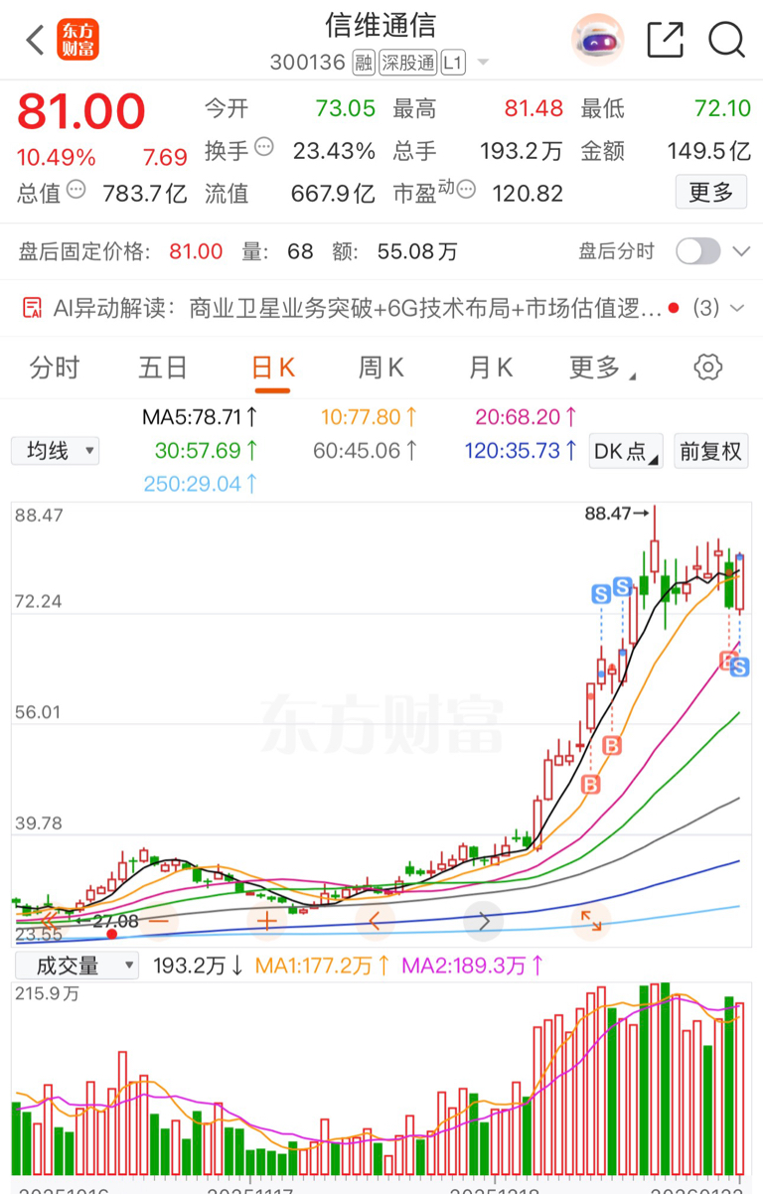Tap the red dot event marker

(111, 934)
